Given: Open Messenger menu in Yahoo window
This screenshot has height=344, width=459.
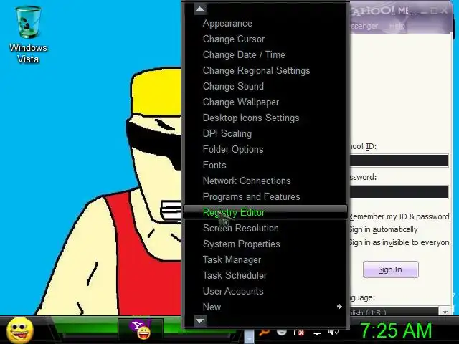Looking at the screenshot, I should [x=364, y=27].
